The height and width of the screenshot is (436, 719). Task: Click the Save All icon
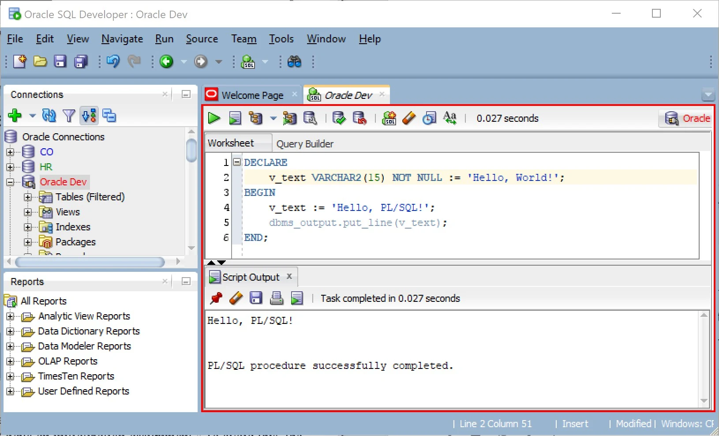[81, 61]
